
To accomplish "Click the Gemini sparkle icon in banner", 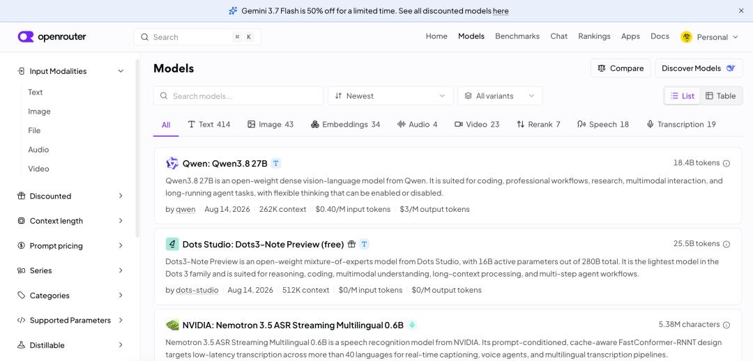I will point(233,10).
